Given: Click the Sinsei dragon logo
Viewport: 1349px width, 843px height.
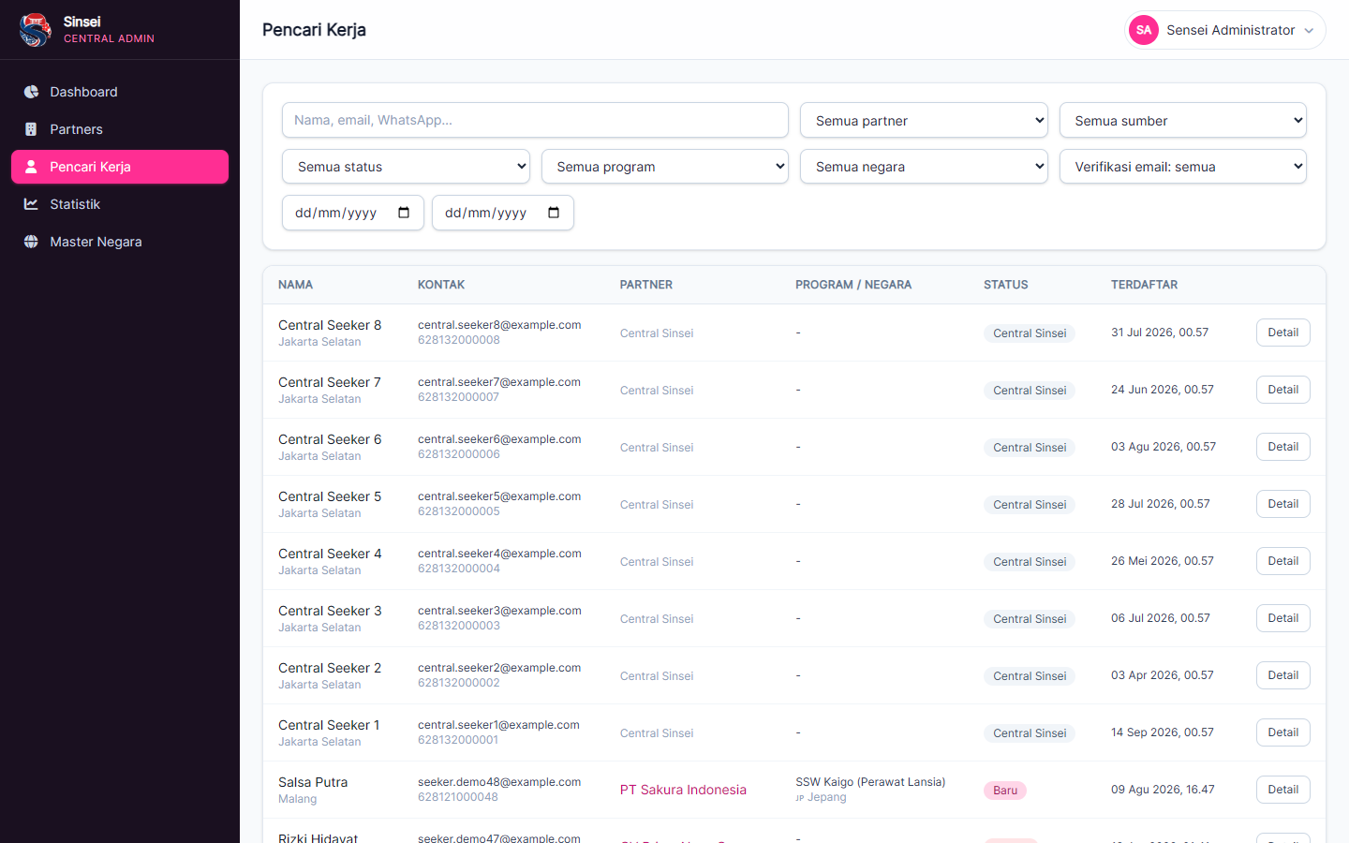Looking at the screenshot, I should (35, 30).
